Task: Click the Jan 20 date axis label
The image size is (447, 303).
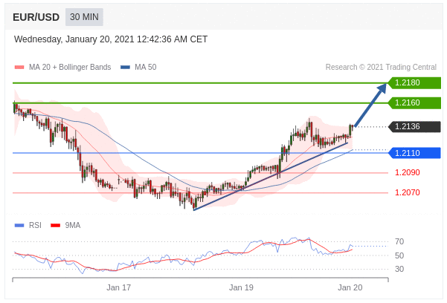Action: point(350,287)
